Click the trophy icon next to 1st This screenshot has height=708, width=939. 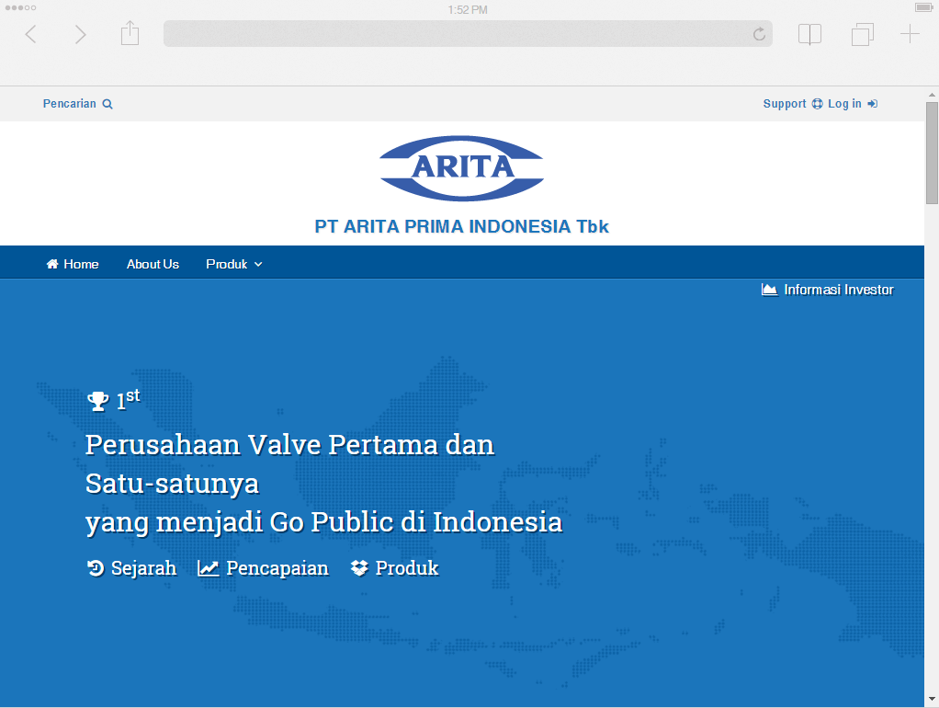[97, 401]
